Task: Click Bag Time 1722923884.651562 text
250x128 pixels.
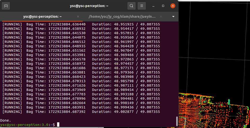Action: coord(56,51)
